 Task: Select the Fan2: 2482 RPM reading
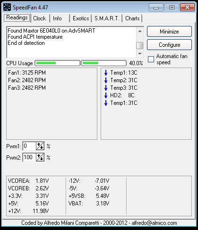[27, 80]
